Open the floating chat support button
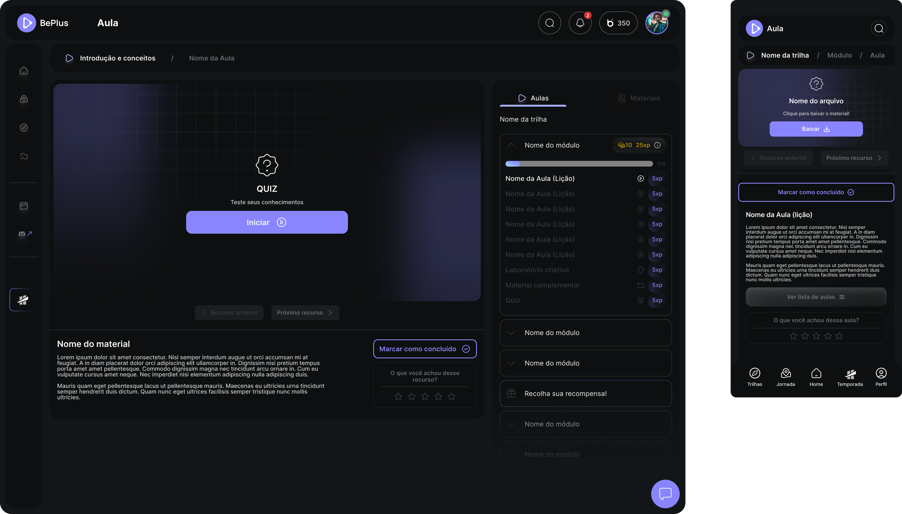This screenshot has width=902, height=514. [665, 493]
